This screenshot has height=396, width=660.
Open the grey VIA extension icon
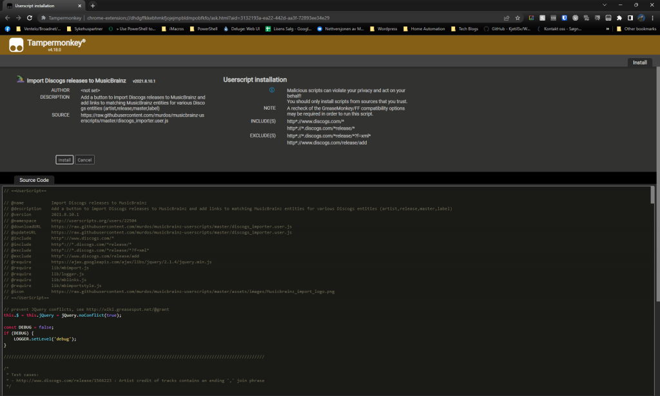[x=554, y=17]
